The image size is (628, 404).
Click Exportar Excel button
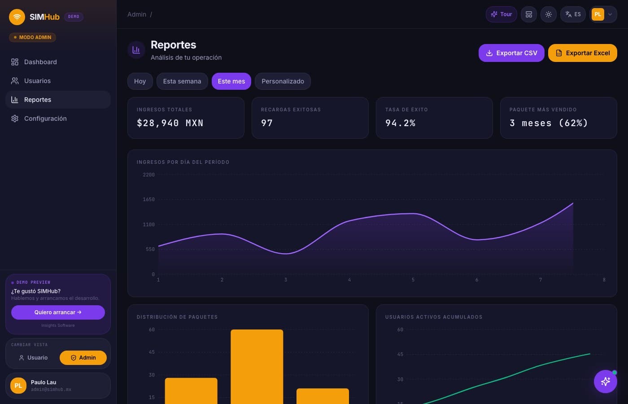583,53
